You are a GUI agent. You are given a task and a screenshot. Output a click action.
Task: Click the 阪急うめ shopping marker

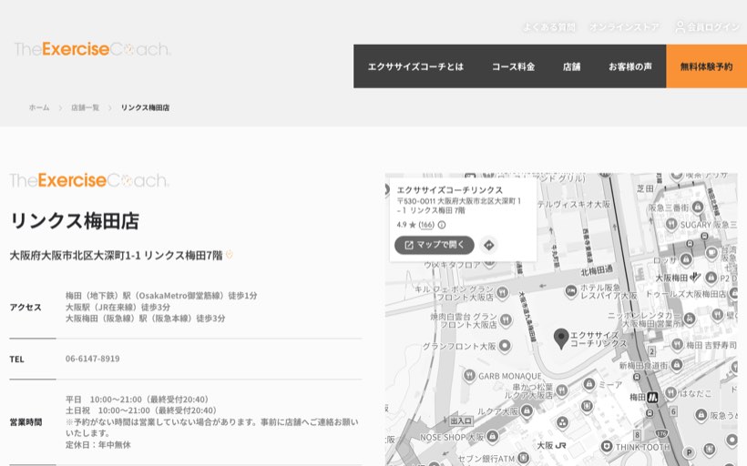point(701,416)
